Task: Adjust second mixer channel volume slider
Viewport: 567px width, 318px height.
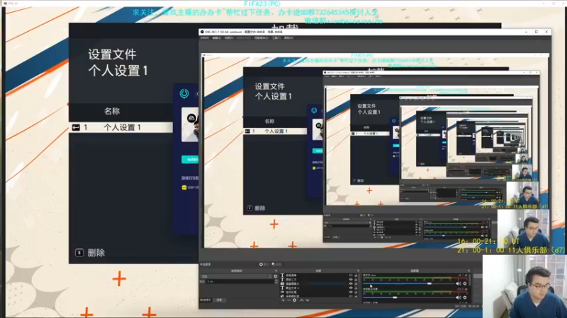Action: [409, 298]
